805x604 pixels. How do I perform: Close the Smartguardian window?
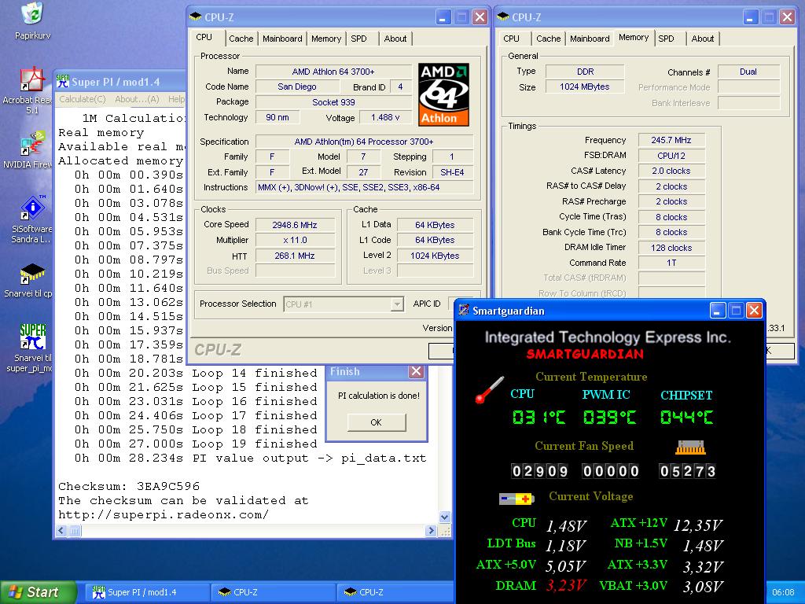tap(754, 310)
